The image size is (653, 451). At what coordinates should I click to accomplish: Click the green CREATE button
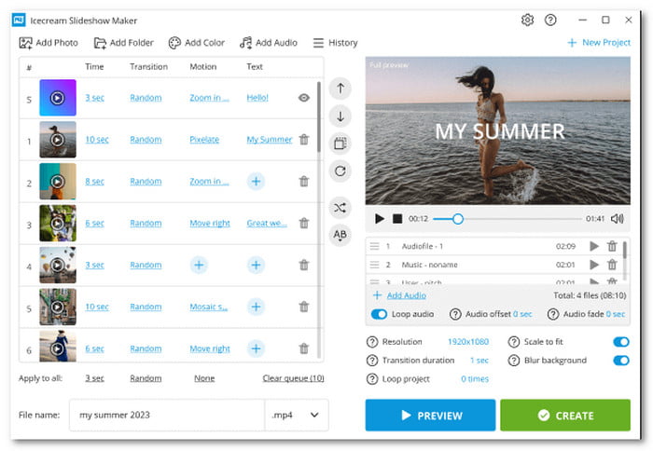coord(565,415)
